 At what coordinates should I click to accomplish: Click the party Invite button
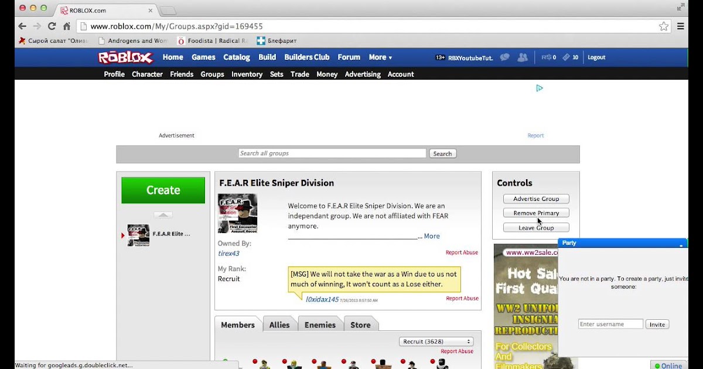tap(657, 324)
